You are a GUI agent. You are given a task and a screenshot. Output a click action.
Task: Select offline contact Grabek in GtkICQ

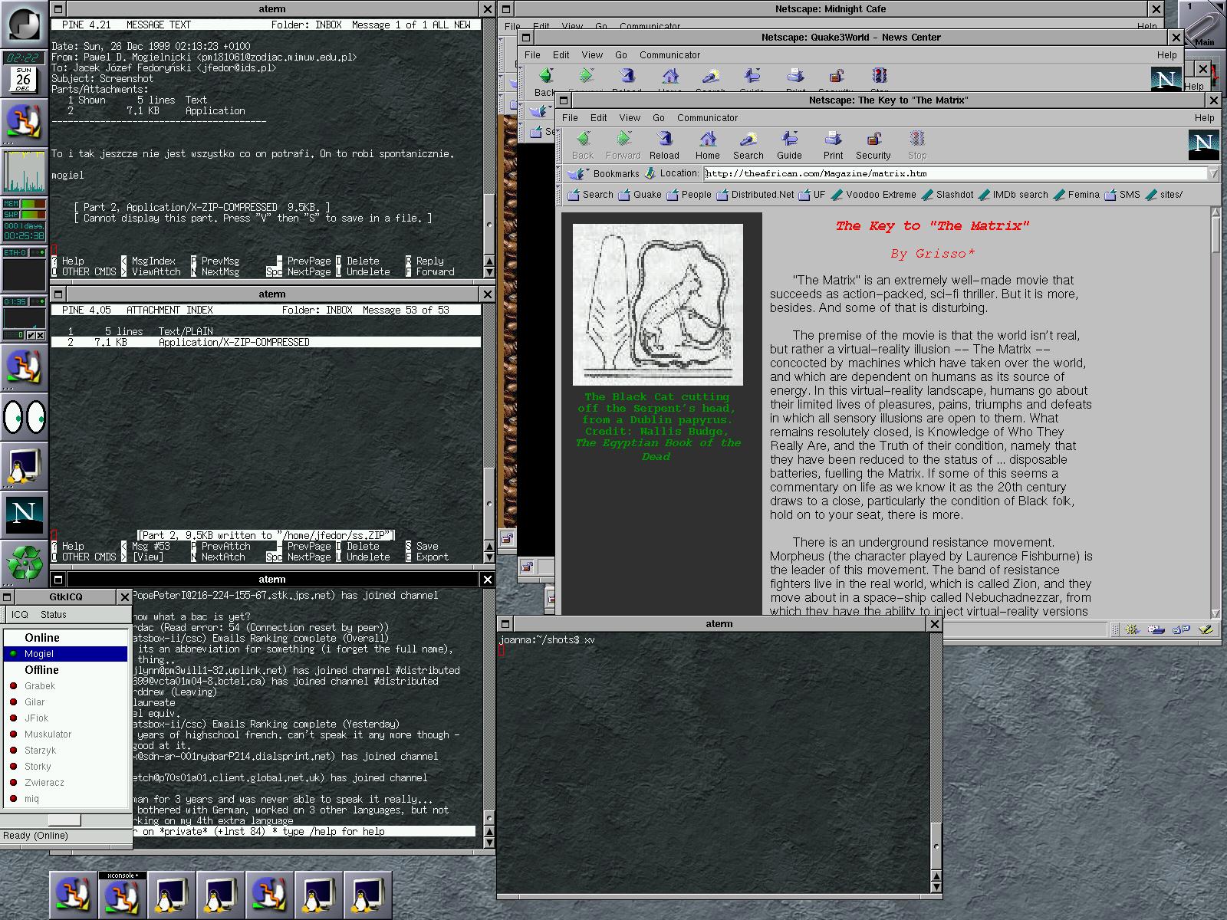66,686
